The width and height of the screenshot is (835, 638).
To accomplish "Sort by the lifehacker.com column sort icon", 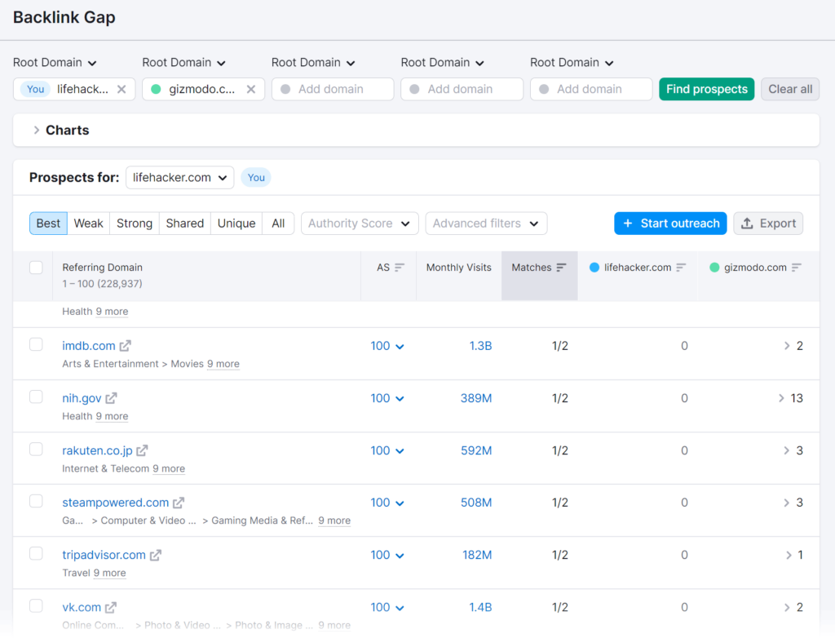I will (x=681, y=267).
